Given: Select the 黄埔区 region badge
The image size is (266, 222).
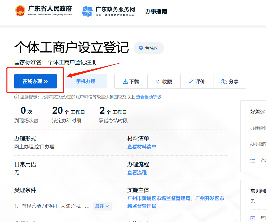Looking at the screenshot, I should coord(149,48).
